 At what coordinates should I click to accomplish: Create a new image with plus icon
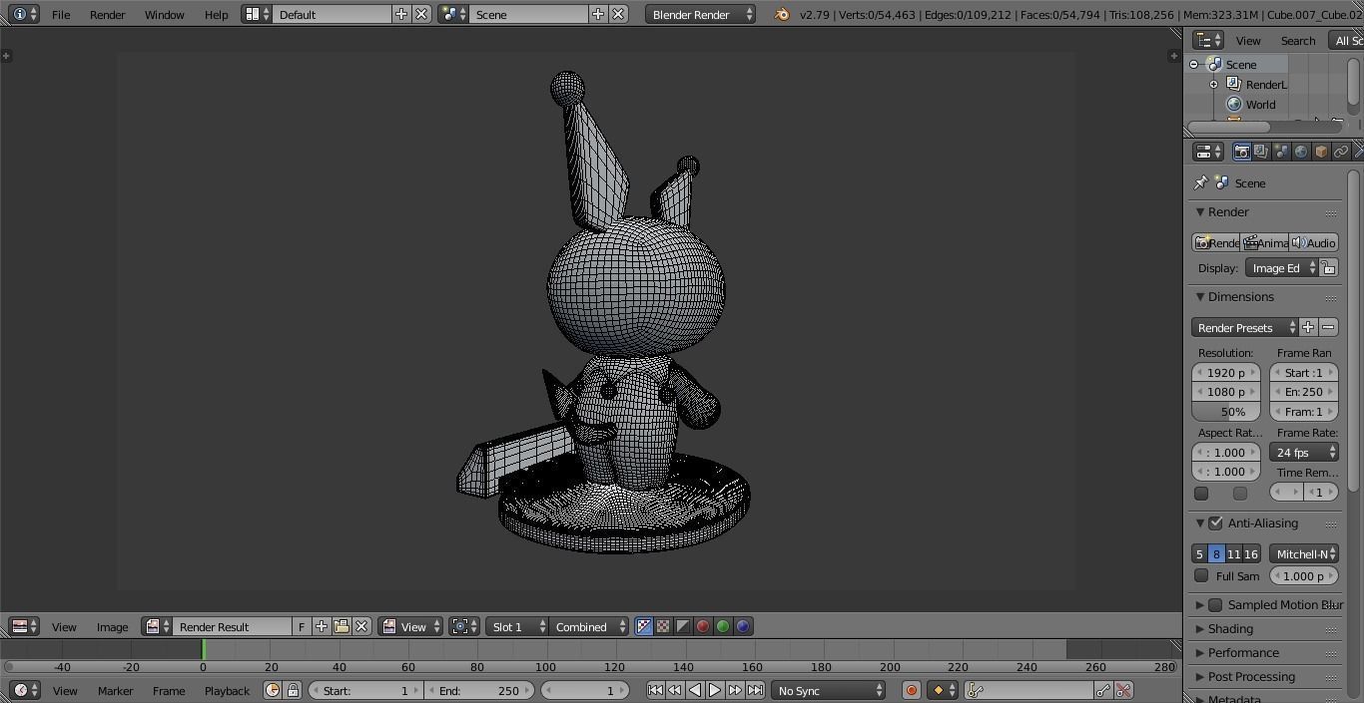point(322,626)
